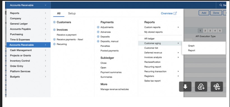
Task: Select Graph under Customer aging
Action: click(191, 46)
